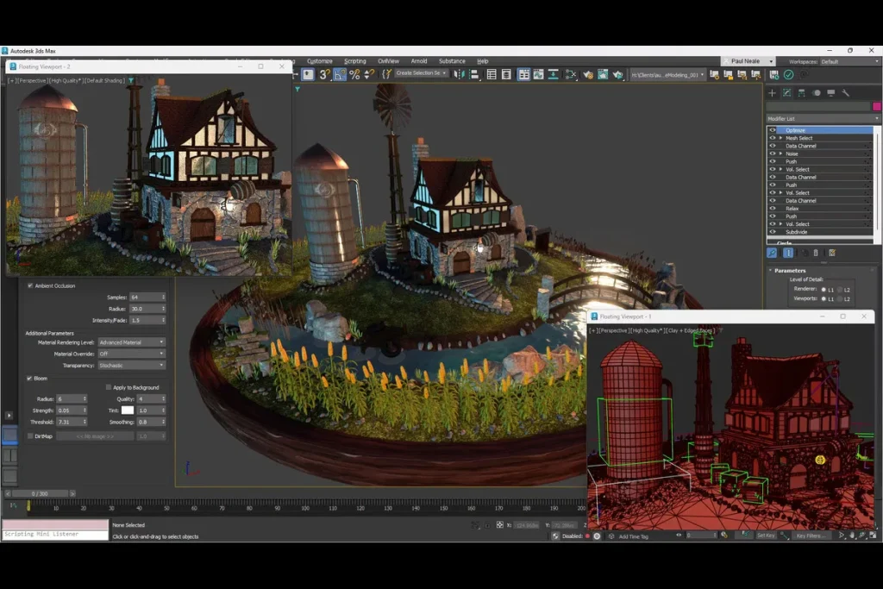Screen dimensions: 883x589
Task: Open the Utilities wrench panel icon
Action: [x=845, y=93]
